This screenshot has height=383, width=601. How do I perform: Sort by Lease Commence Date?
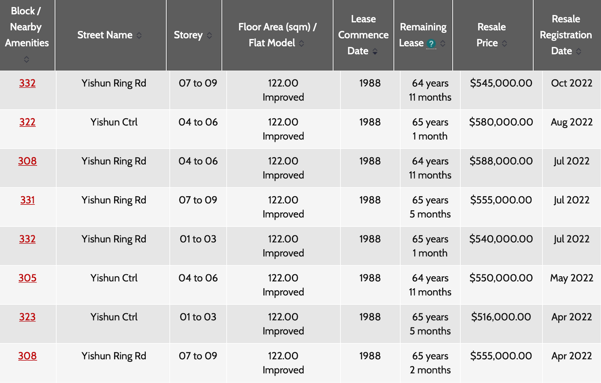click(x=375, y=52)
